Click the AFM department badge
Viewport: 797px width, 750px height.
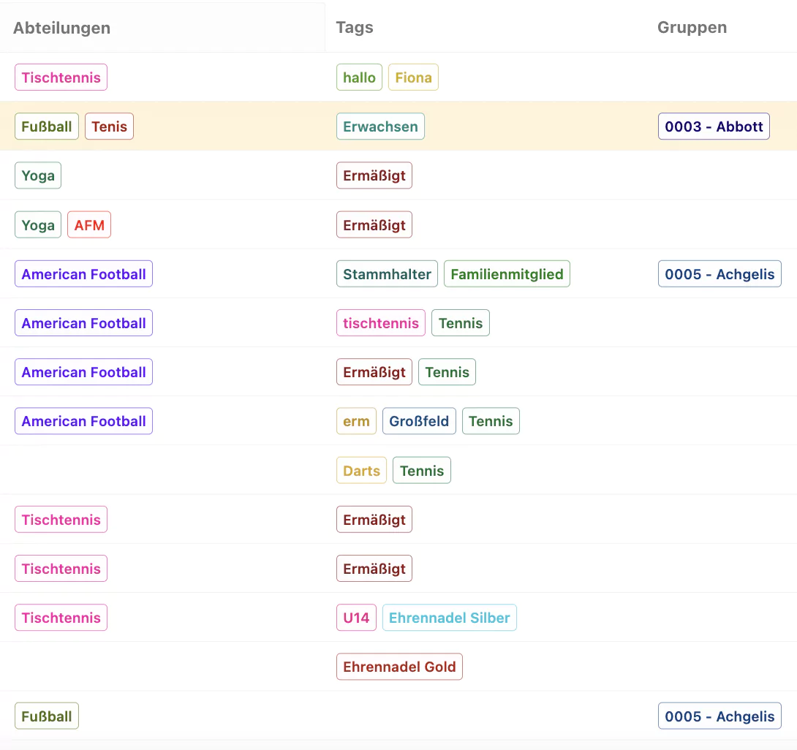(x=89, y=225)
